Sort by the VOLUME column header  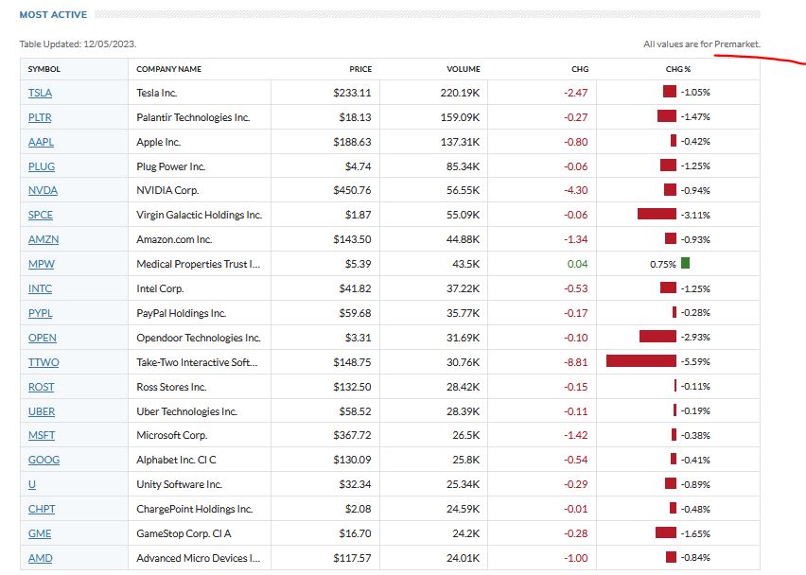tap(464, 69)
